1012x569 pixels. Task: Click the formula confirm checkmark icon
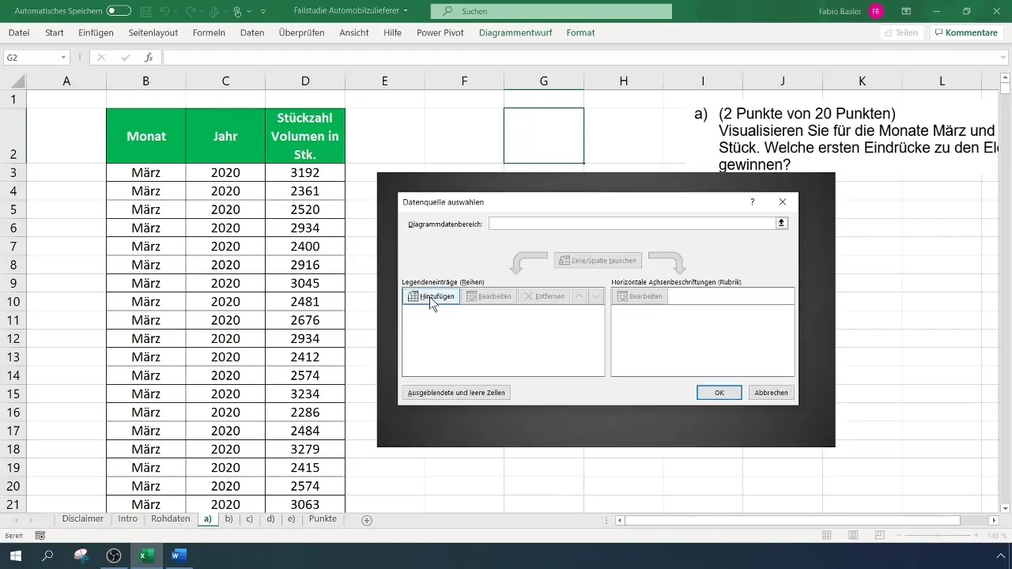pyautogui.click(x=125, y=58)
